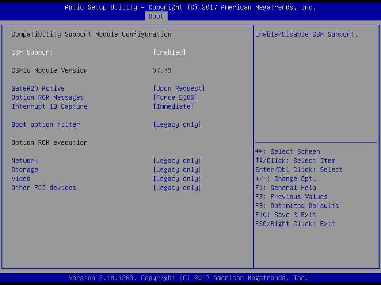The height and width of the screenshot is (285, 381).
Task: Select the CSM Support setting label
Action: [32, 52]
